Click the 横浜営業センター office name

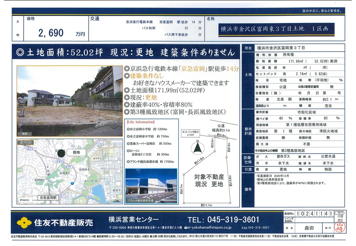pos(129,219)
